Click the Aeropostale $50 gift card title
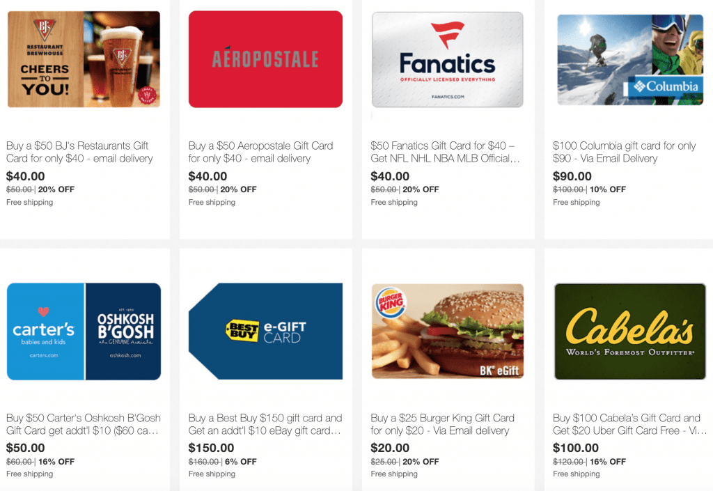713x491 pixels. (260, 152)
